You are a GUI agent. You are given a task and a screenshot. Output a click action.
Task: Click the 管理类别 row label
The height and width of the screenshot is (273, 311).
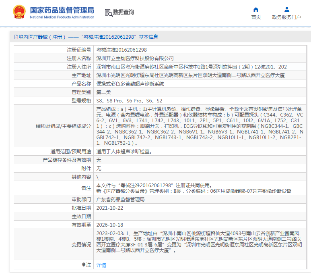pyautogui.click(x=81, y=92)
